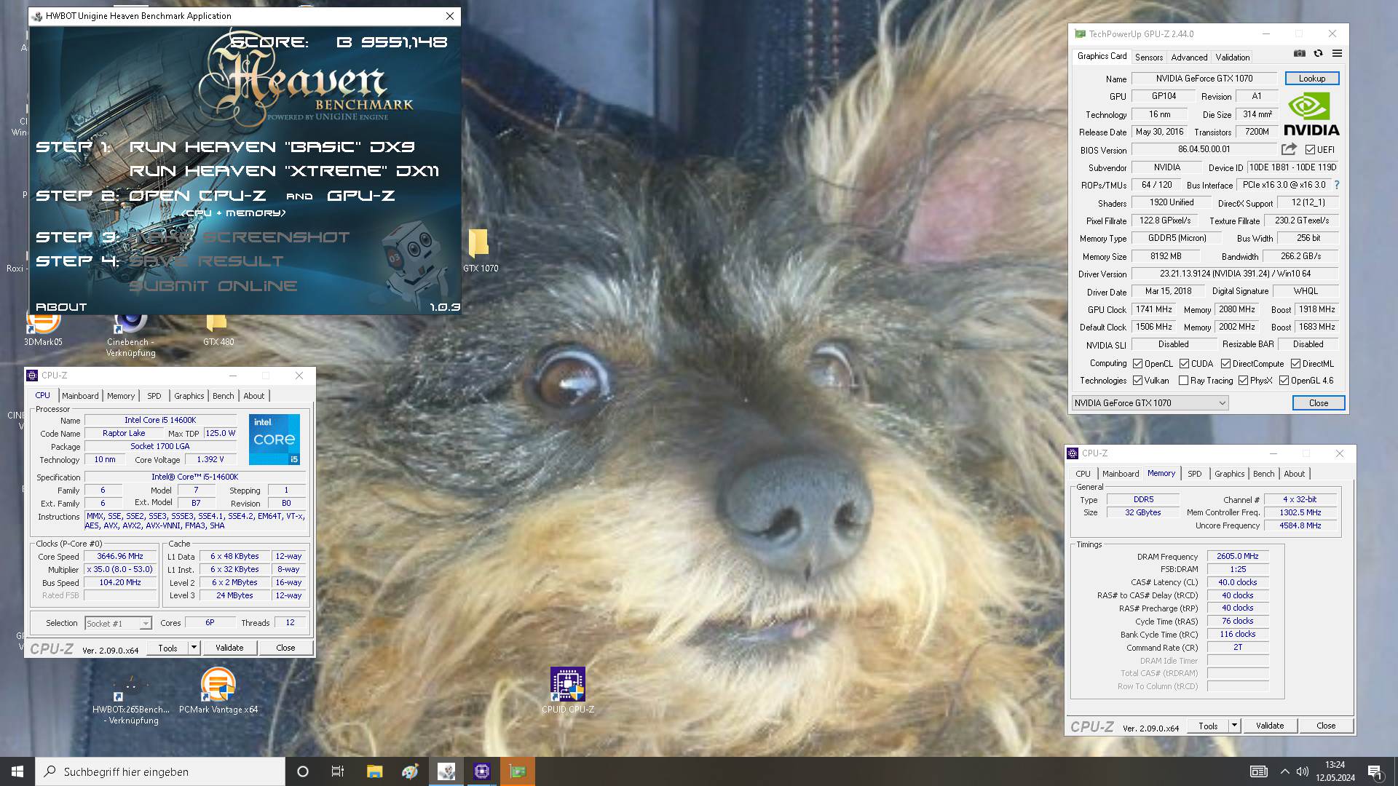Click the paint palette taskbar icon
This screenshot has height=786, width=1398.
[x=410, y=771]
